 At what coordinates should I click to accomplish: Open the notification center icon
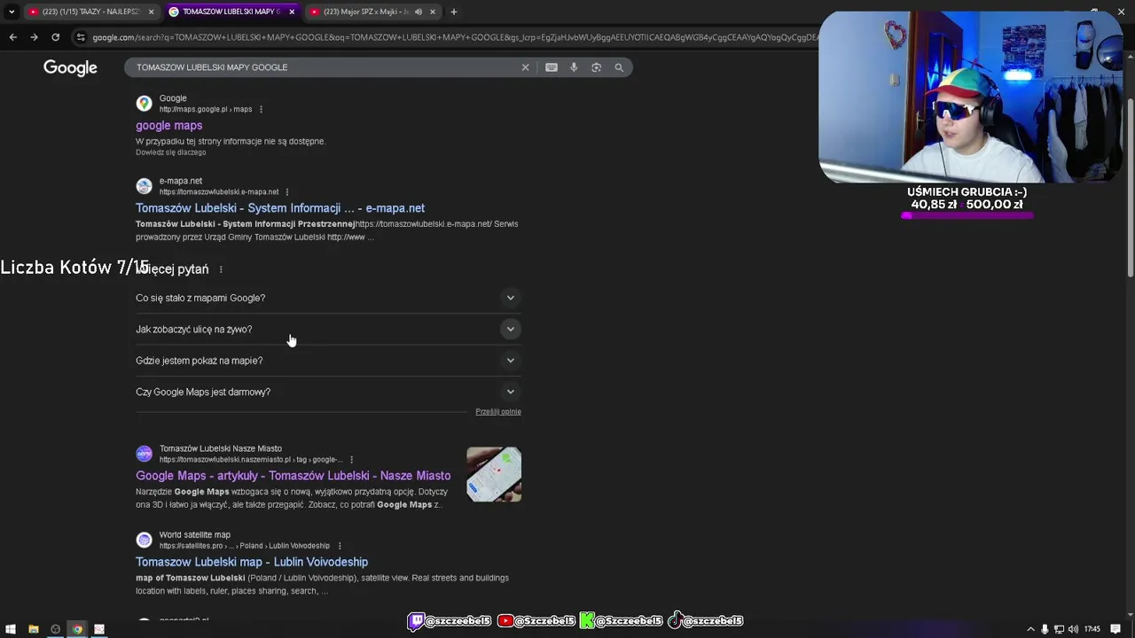pyautogui.click(x=1115, y=629)
